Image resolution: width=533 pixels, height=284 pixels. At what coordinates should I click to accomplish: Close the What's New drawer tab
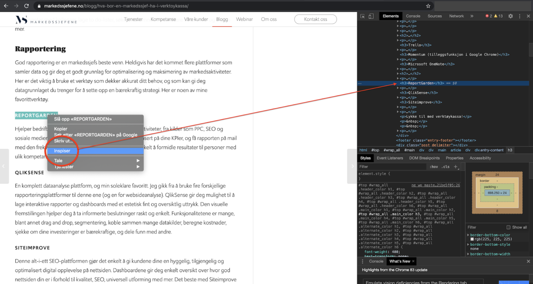pos(413,261)
